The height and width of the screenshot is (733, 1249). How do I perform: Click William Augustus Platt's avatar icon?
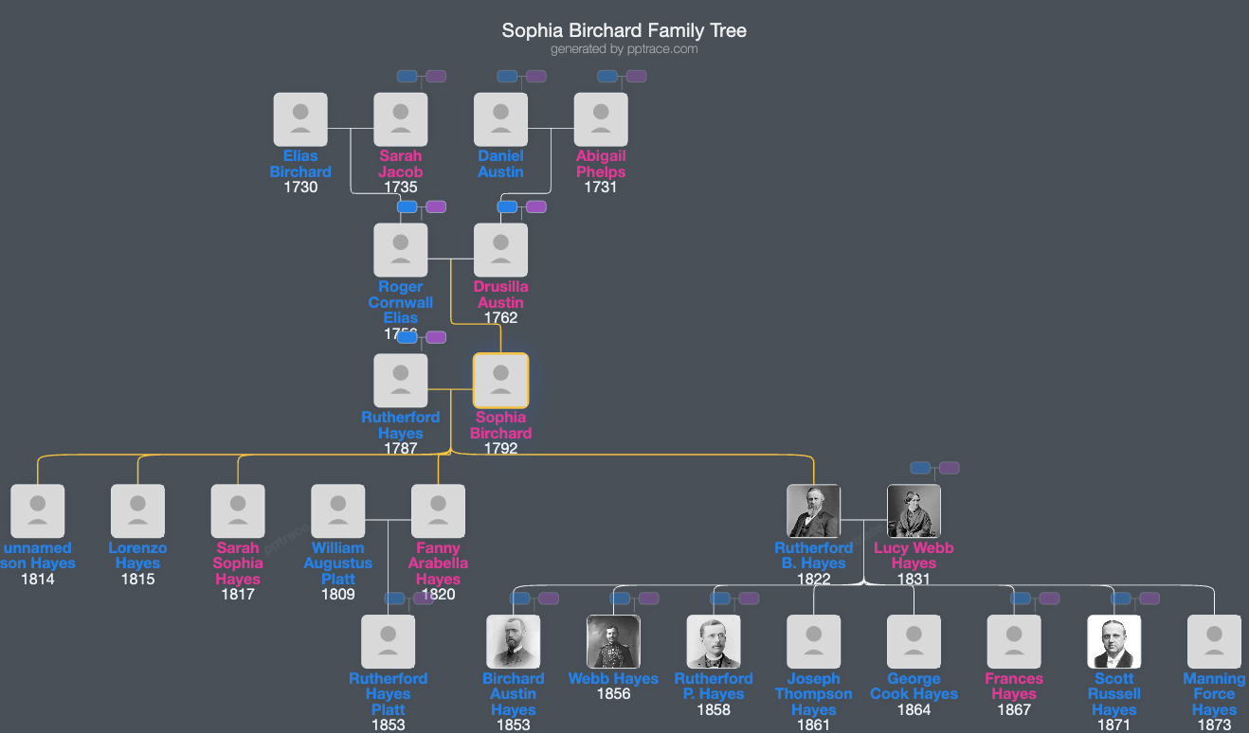click(x=338, y=510)
